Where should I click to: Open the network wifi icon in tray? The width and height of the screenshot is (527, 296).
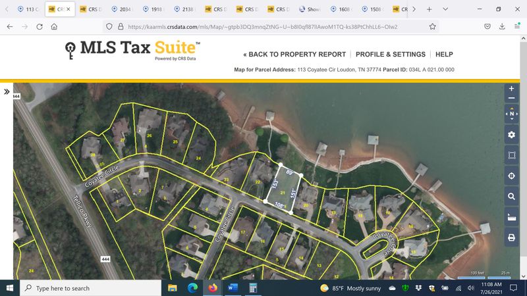pos(458,288)
